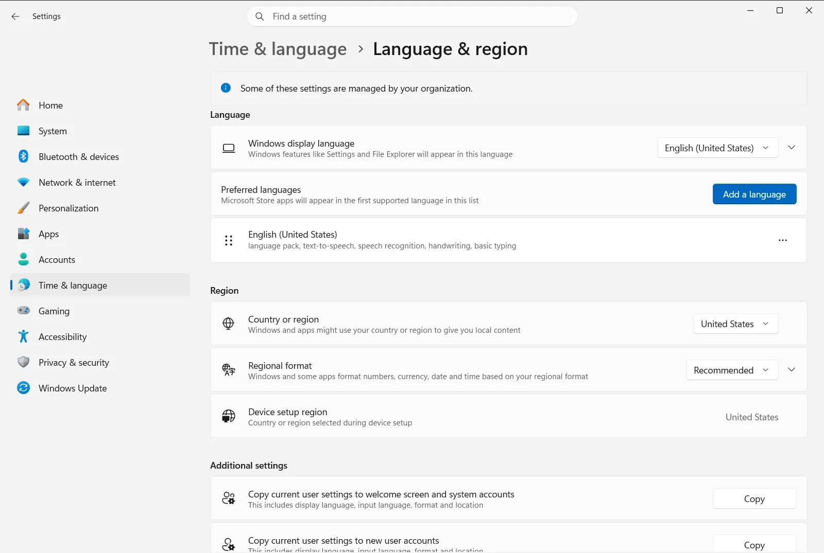
Task: Copy settings to new user accounts
Action: point(754,544)
